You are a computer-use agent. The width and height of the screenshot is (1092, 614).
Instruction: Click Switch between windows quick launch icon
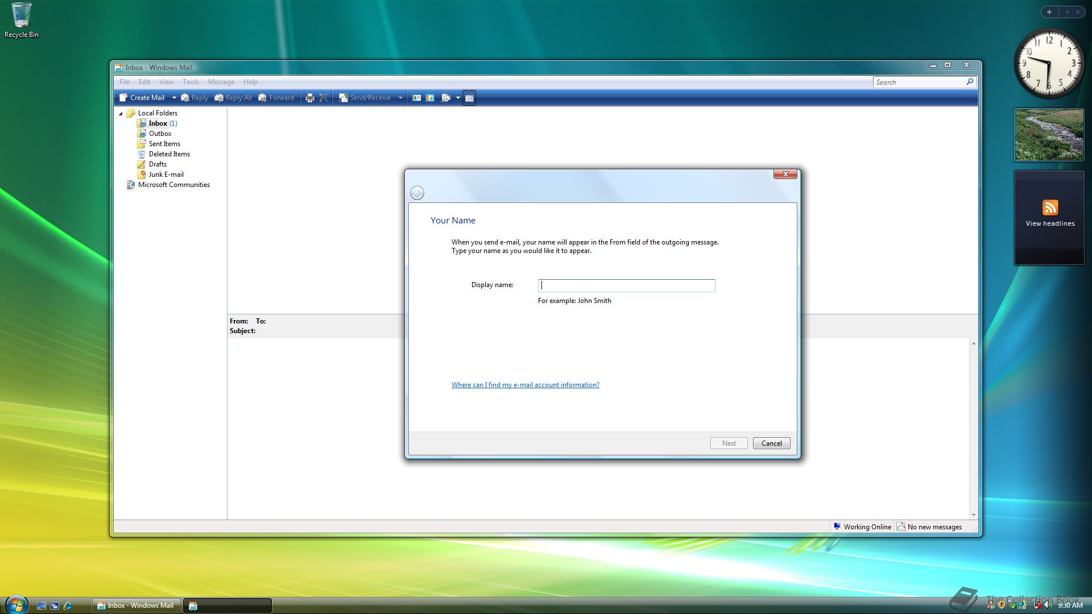tap(55, 606)
